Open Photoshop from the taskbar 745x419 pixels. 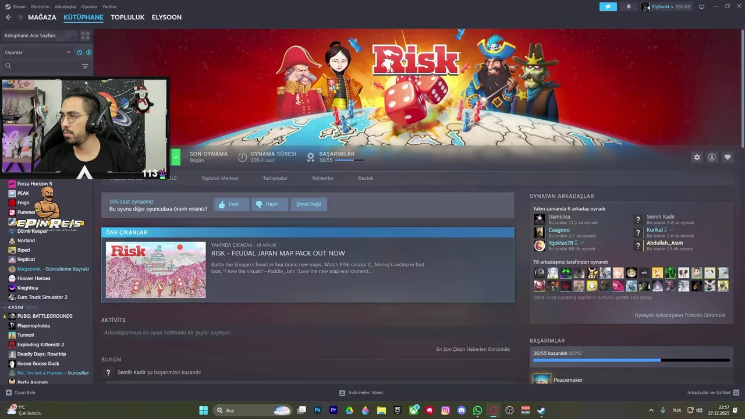[x=318, y=410]
